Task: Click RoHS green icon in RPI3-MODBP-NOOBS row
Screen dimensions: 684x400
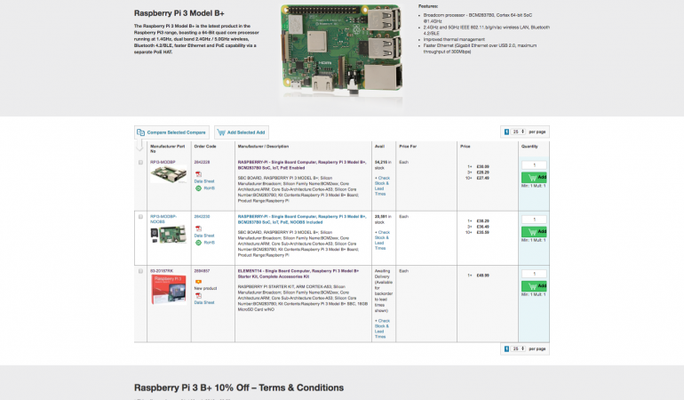Action: [x=198, y=243]
